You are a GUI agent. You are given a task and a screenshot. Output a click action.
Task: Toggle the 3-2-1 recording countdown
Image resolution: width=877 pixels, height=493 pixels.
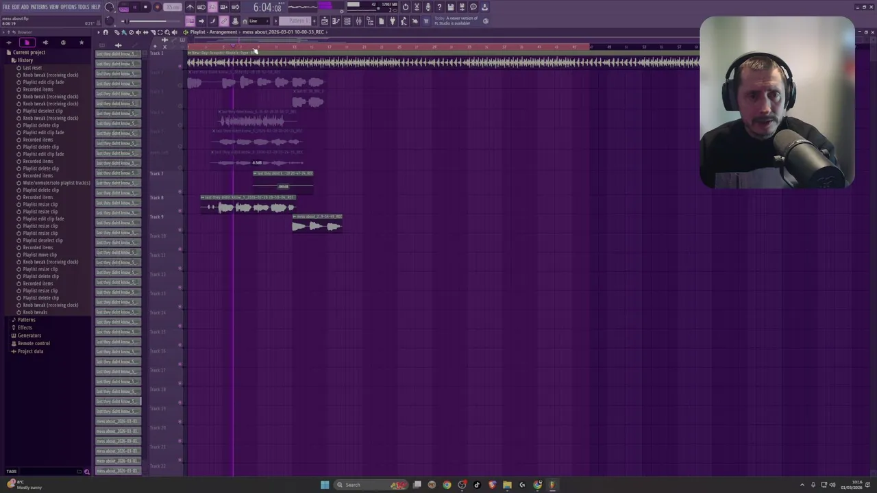(212, 7)
